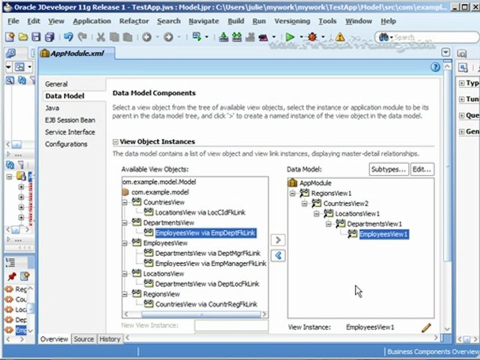Click the remove left-arrow shuttle button
The height and width of the screenshot is (360, 480).
(x=278, y=255)
